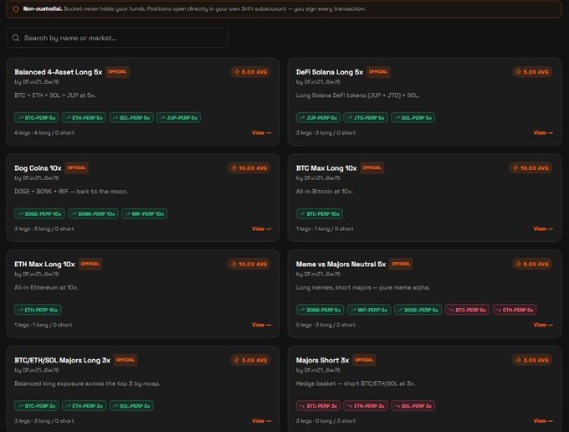Open View link on Balanced 4-Asset Long 5x
Image resolution: width=569 pixels, height=432 pixels.
tap(261, 133)
